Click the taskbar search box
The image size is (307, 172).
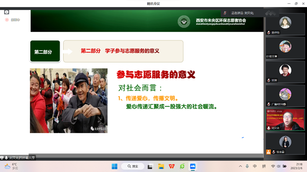[x=133, y=166]
